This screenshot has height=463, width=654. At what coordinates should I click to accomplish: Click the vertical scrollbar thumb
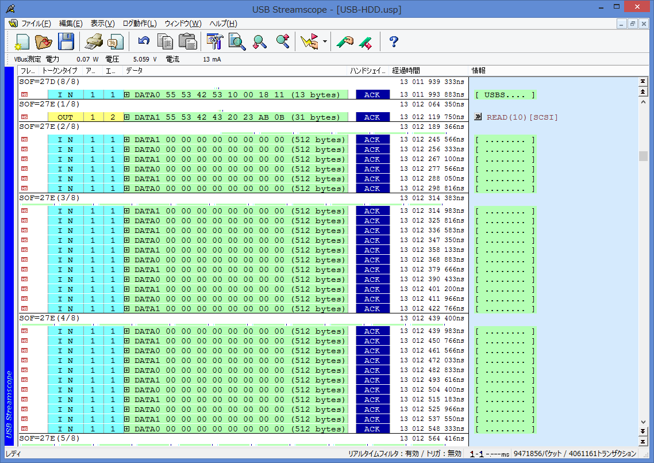[x=643, y=156]
